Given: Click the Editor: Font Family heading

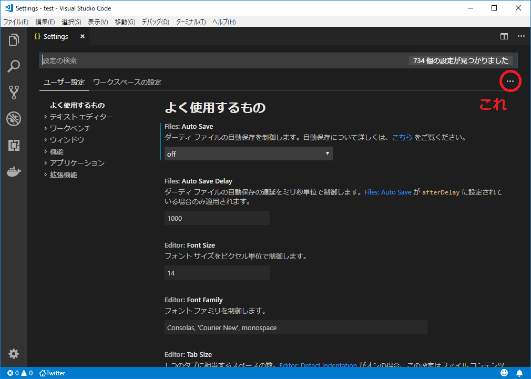Looking at the screenshot, I should [193, 300].
